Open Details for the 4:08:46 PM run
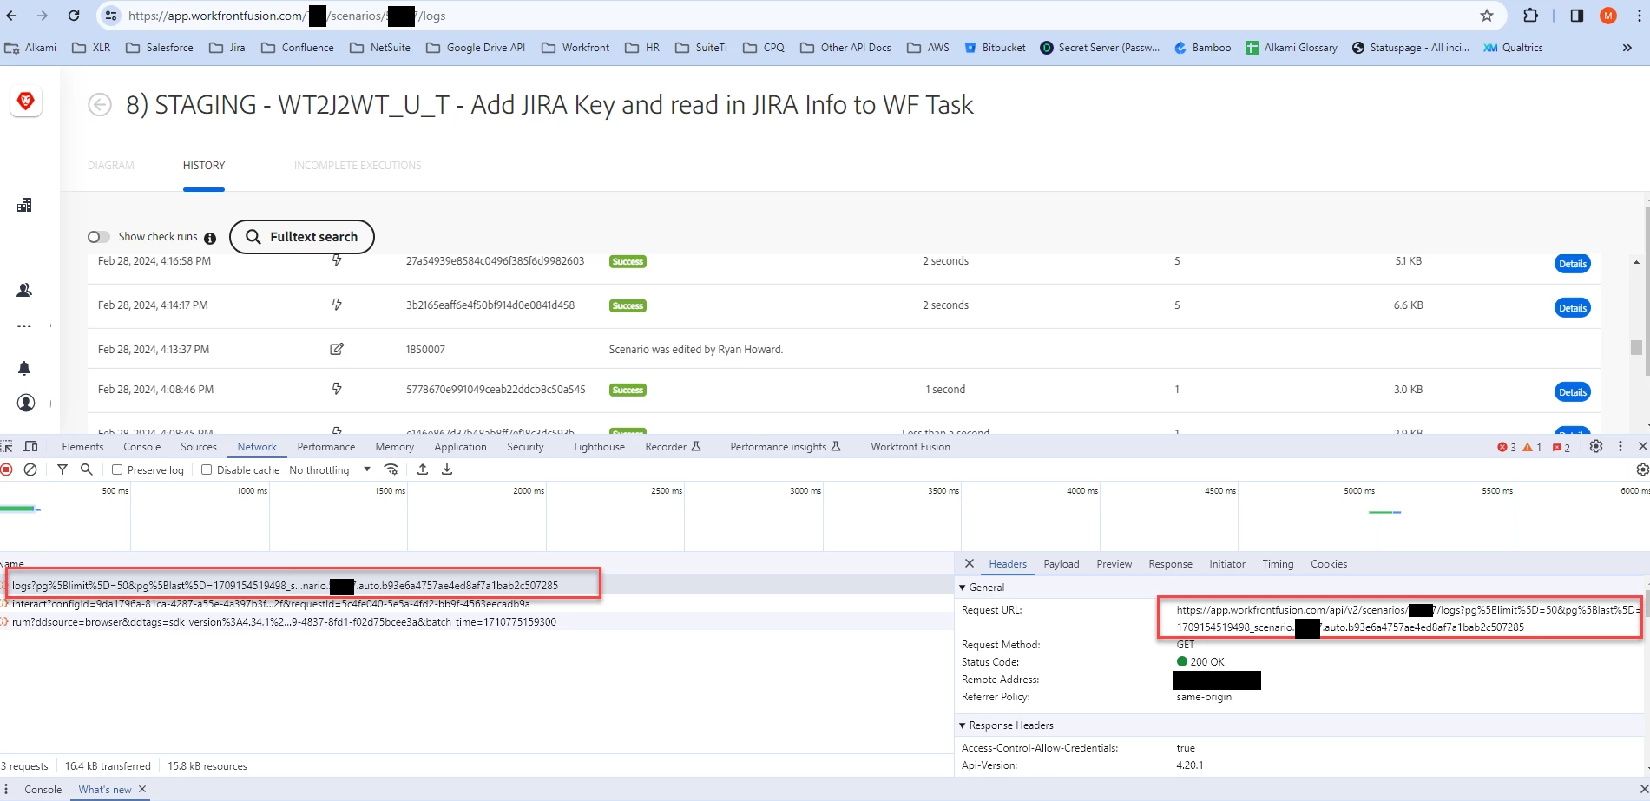 (1572, 392)
